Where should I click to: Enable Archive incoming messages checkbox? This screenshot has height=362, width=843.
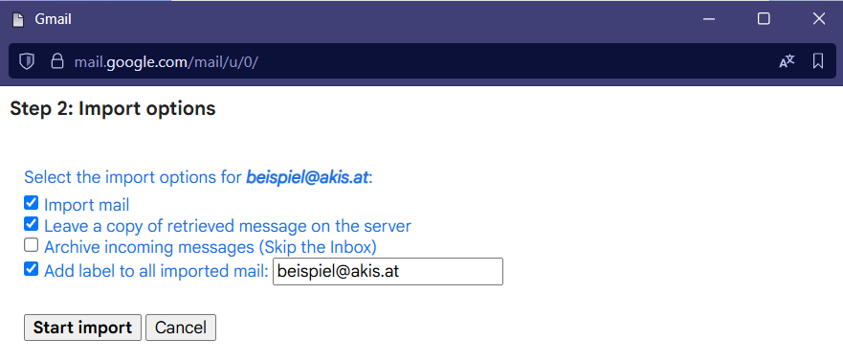32,245
